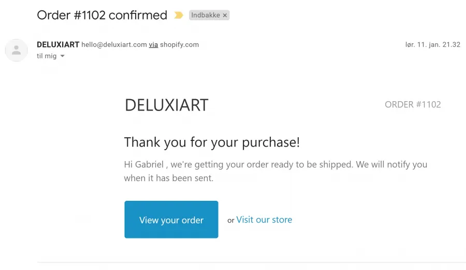Open the Indbakke label chip

(206, 15)
